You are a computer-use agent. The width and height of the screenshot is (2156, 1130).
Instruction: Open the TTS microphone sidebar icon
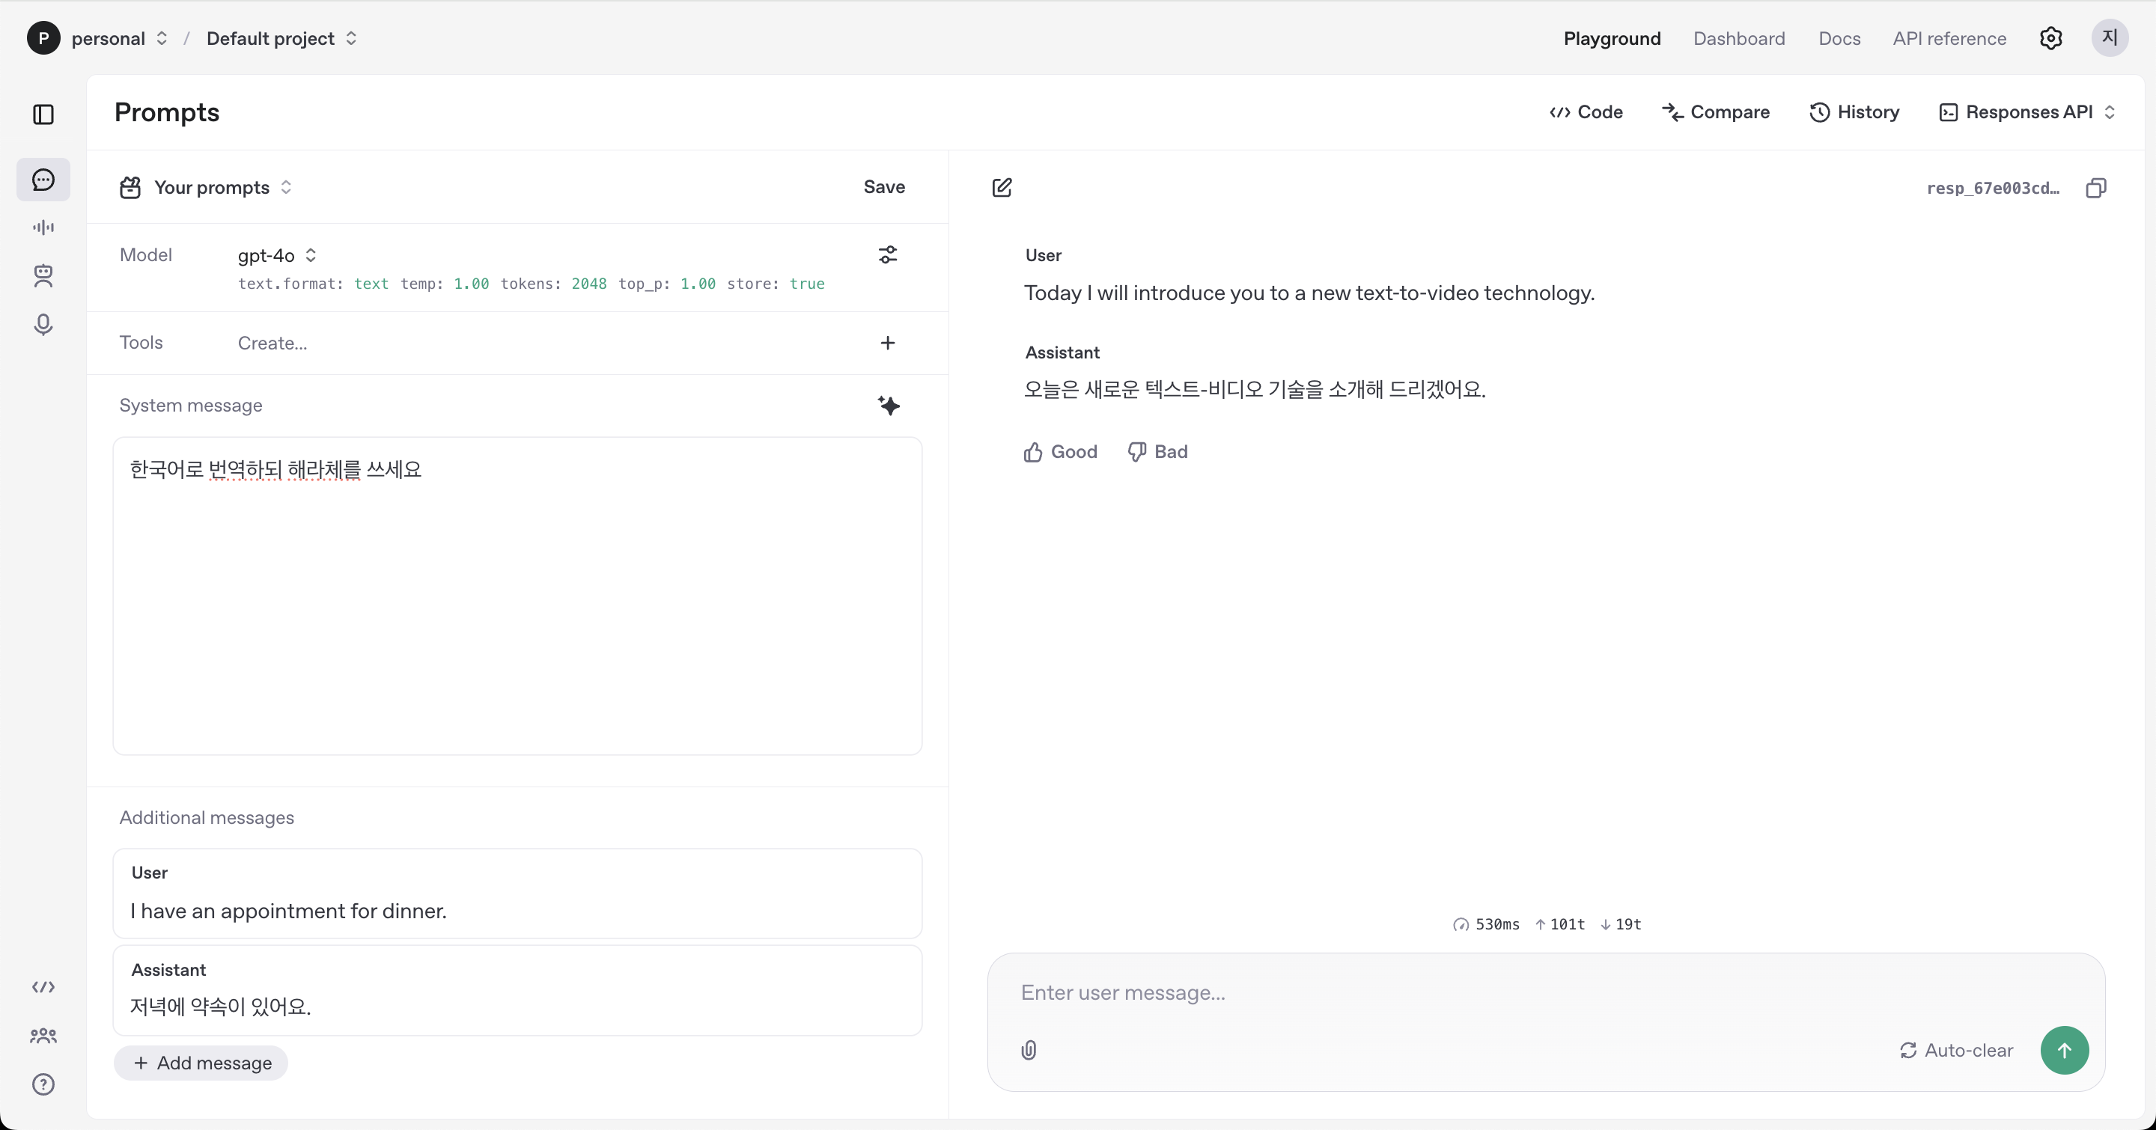pos(43,325)
